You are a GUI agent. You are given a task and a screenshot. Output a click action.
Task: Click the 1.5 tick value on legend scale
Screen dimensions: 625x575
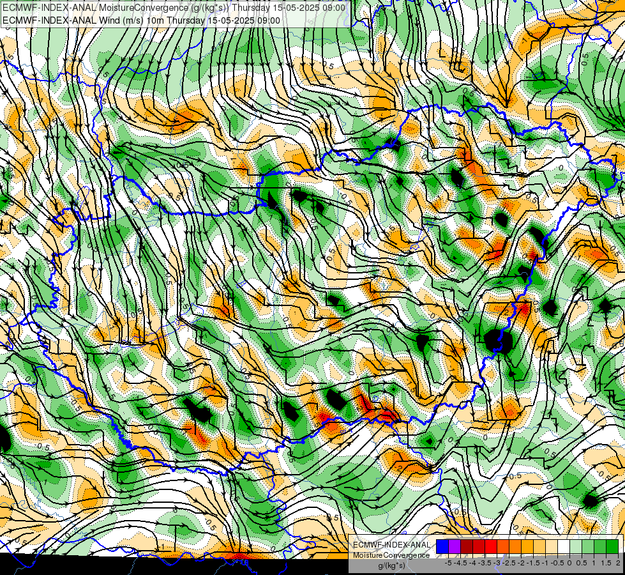coord(606,563)
